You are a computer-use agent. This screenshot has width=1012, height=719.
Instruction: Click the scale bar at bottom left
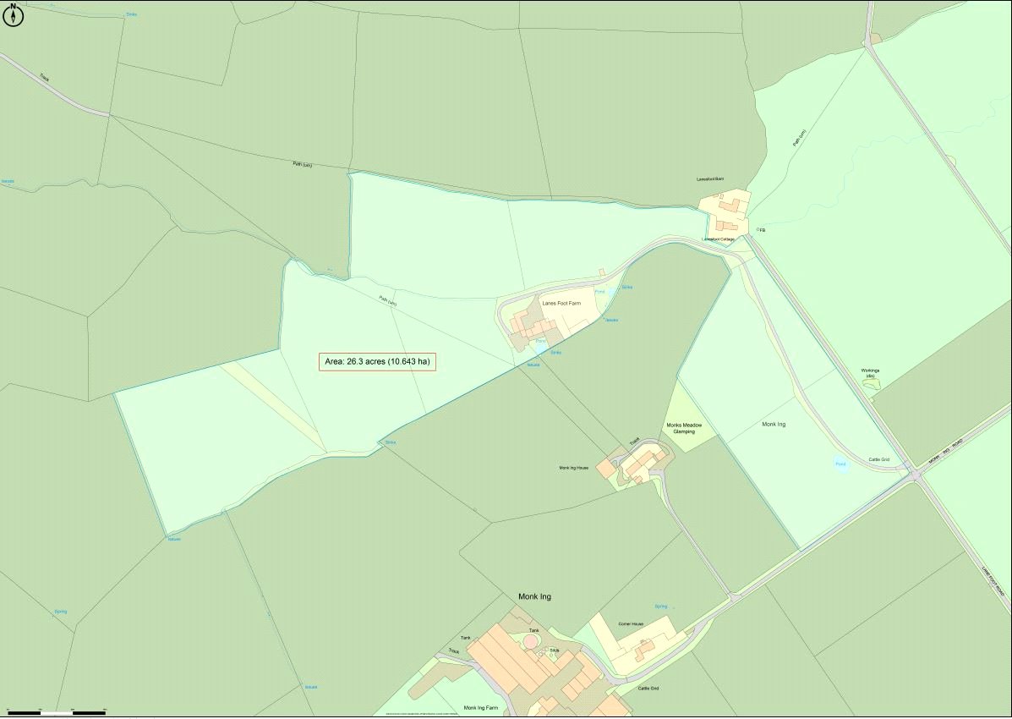pyautogui.click(x=57, y=712)
